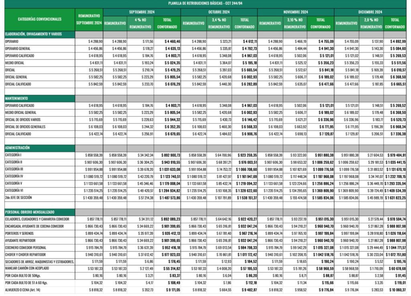Click the Mantenimiento December total '$ 7 336,38'
The image size is (411, 296).
pyautogui.click(x=398, y=134)
